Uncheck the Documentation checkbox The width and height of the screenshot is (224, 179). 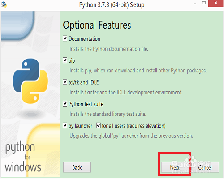point(65,38)
